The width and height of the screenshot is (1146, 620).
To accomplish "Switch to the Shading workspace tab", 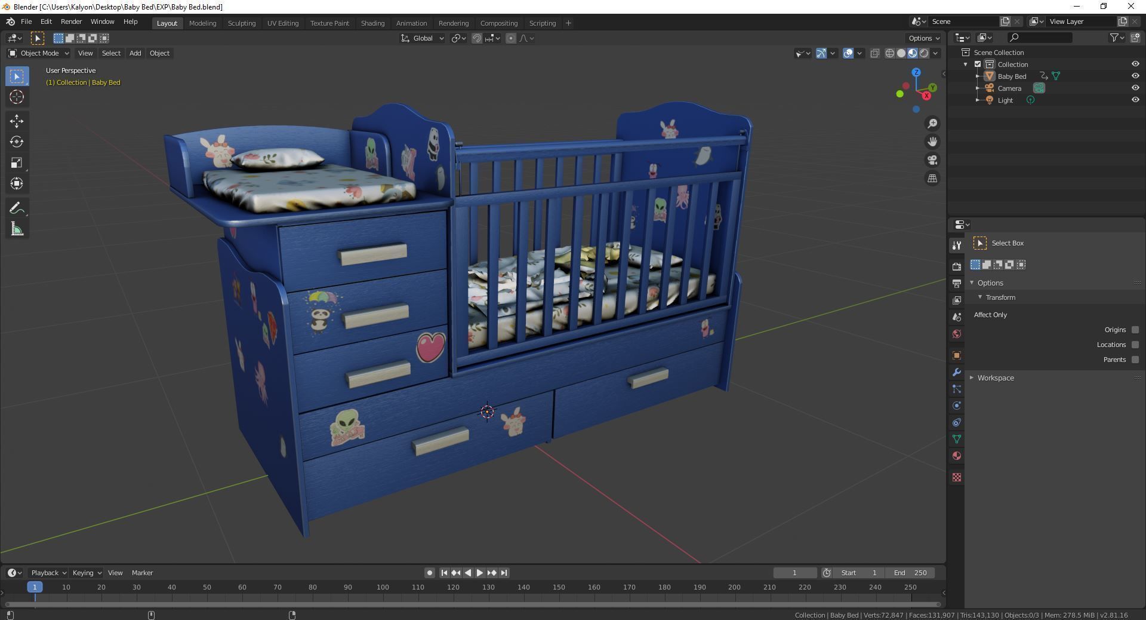I will click(x=372, y=23).
